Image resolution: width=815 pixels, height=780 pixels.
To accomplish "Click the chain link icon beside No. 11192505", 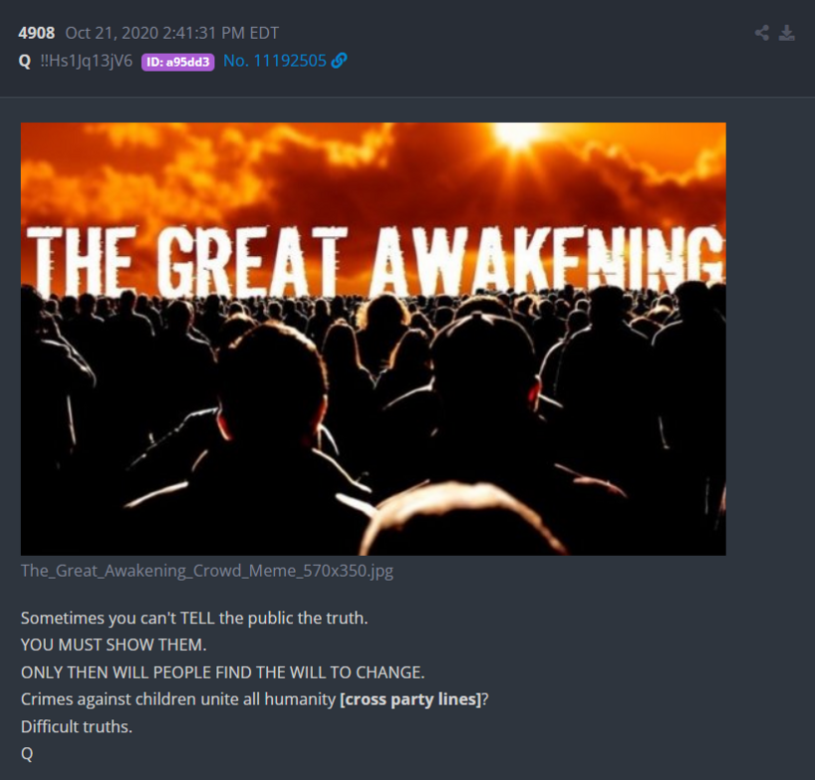I will 340,61.
